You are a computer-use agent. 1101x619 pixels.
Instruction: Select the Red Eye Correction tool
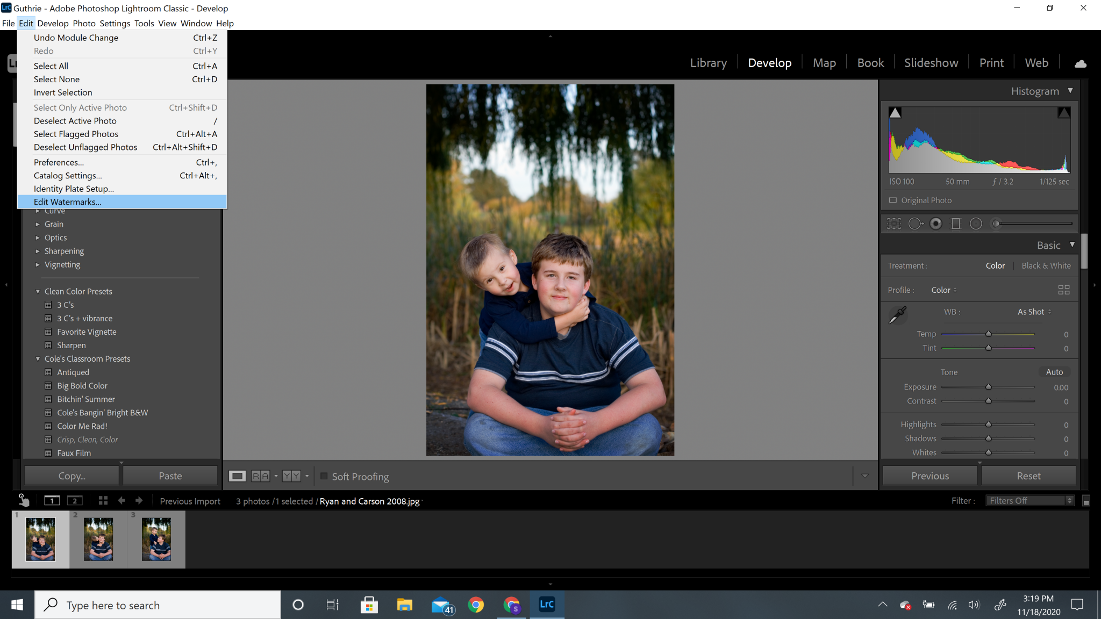click(935, 224)
